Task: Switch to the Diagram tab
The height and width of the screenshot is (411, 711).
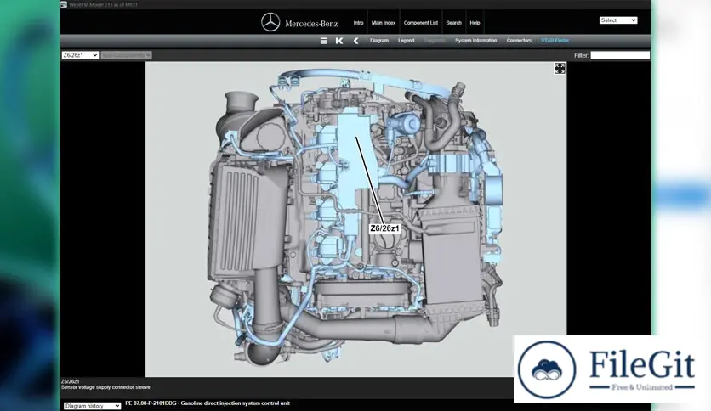Action: tap(379, 41)
